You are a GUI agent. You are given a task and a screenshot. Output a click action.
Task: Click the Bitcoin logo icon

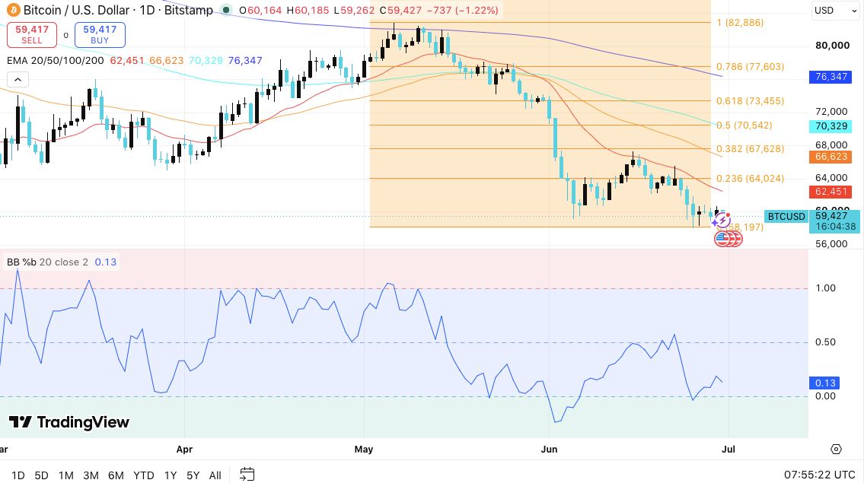click(x=13, y=10)
